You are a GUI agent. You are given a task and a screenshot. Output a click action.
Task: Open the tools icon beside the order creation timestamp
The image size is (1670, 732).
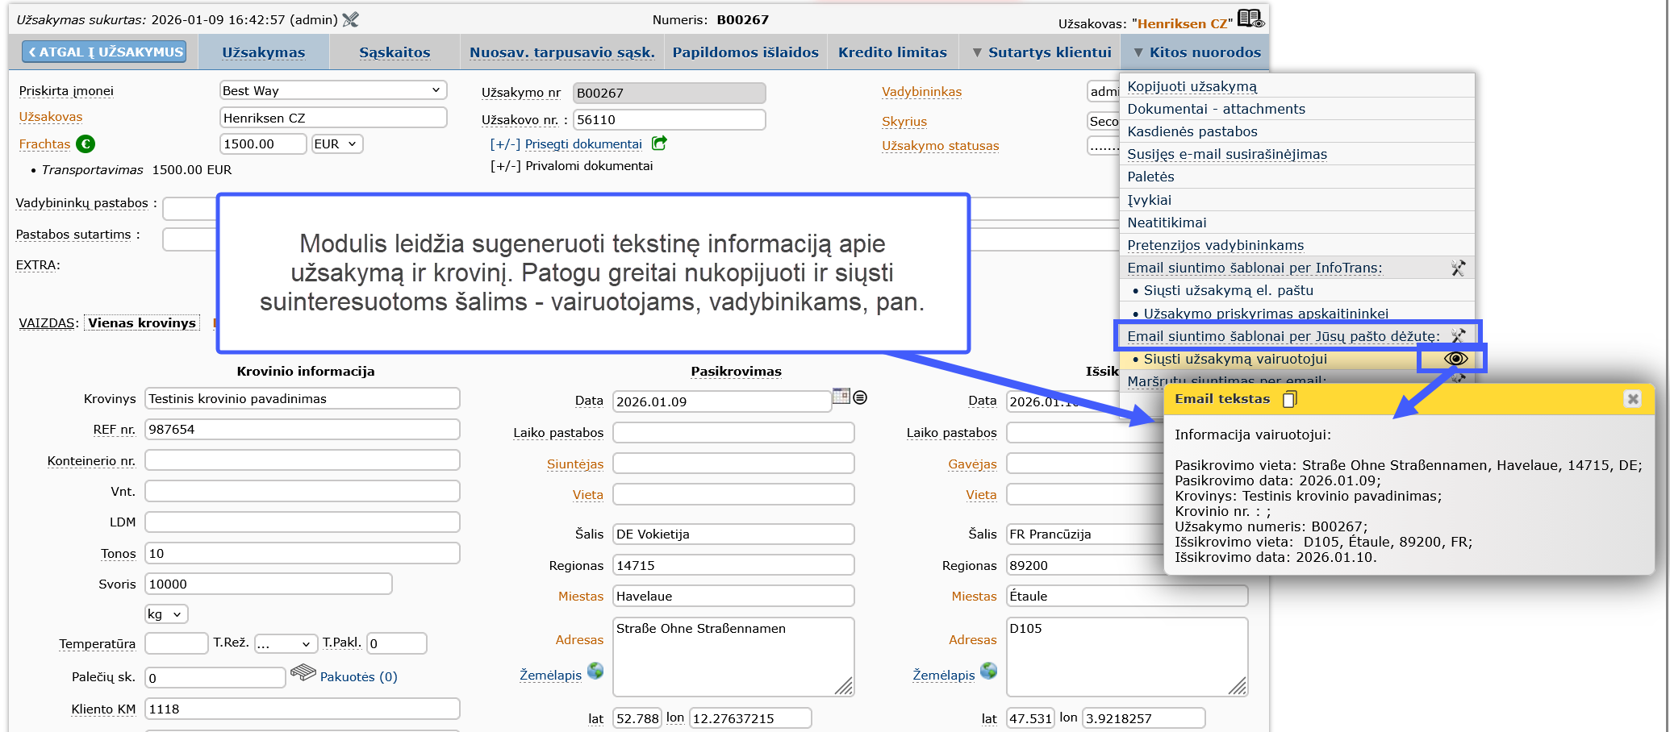(x=350, y=19)
